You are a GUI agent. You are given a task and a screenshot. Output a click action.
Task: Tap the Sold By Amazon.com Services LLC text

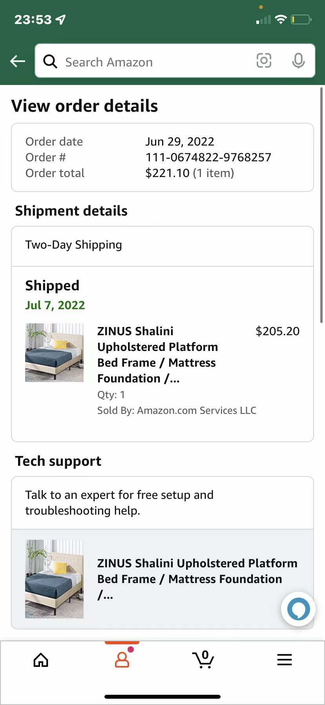pyautogui.click(x=177, y=410)
